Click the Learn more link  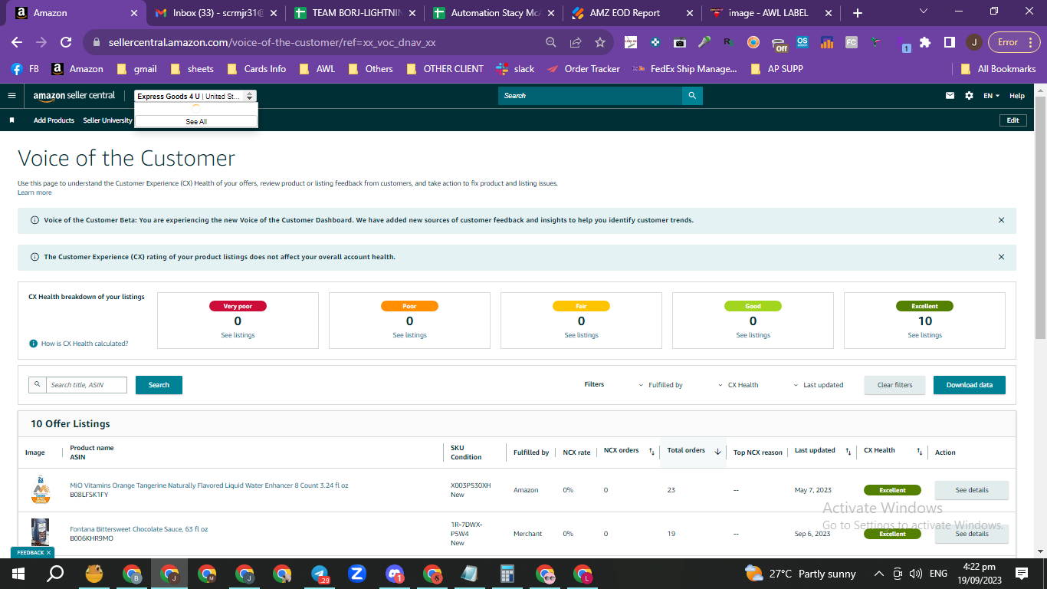click(34, 192)
